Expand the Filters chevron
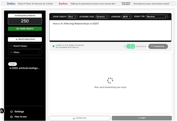Viewport: 177px width, 121px height. pos(39,52)
